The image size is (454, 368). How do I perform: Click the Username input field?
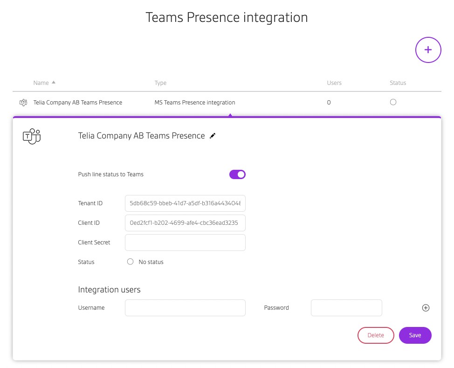click(186, 308)
